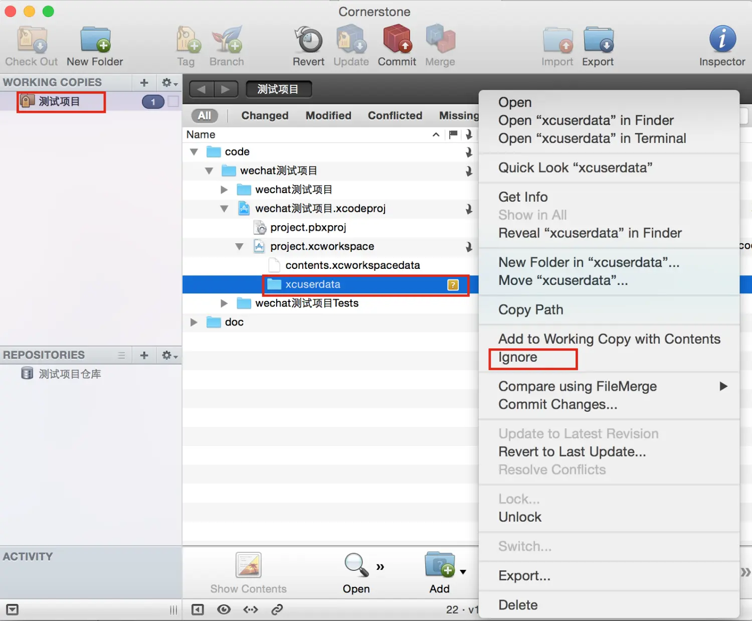Click the Branch toolbar icon
752x621 pixels.
click(x=227, y=40)
